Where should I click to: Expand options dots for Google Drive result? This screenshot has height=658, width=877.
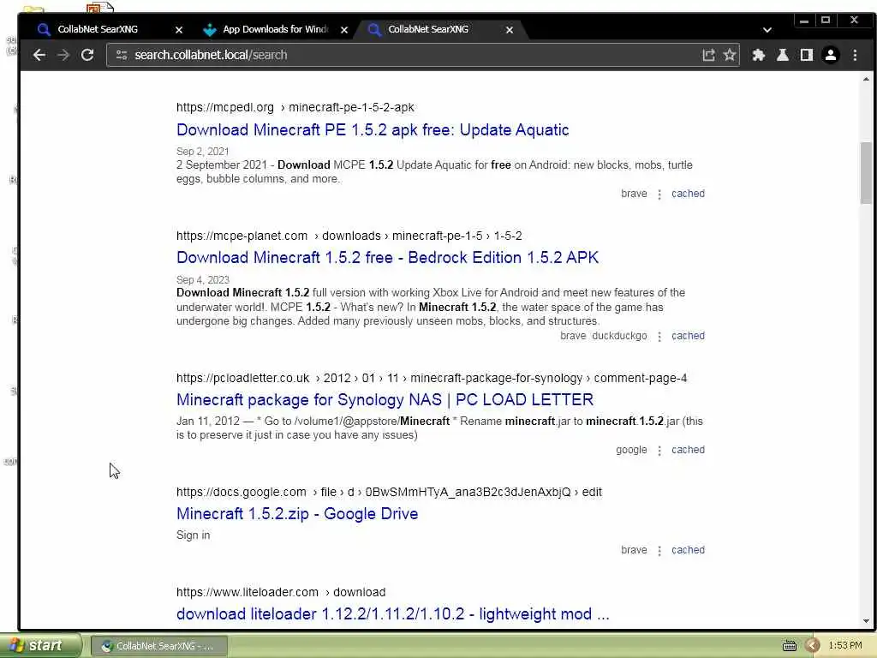coord(659,551)
